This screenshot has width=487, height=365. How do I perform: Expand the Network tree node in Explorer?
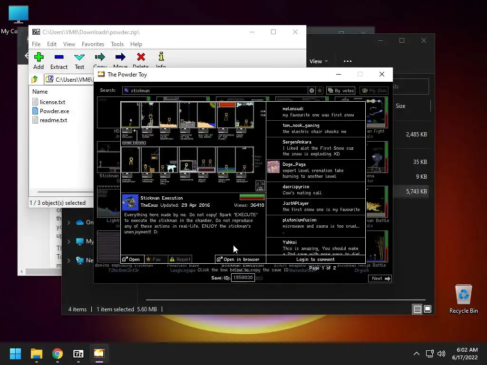point(69,260)
